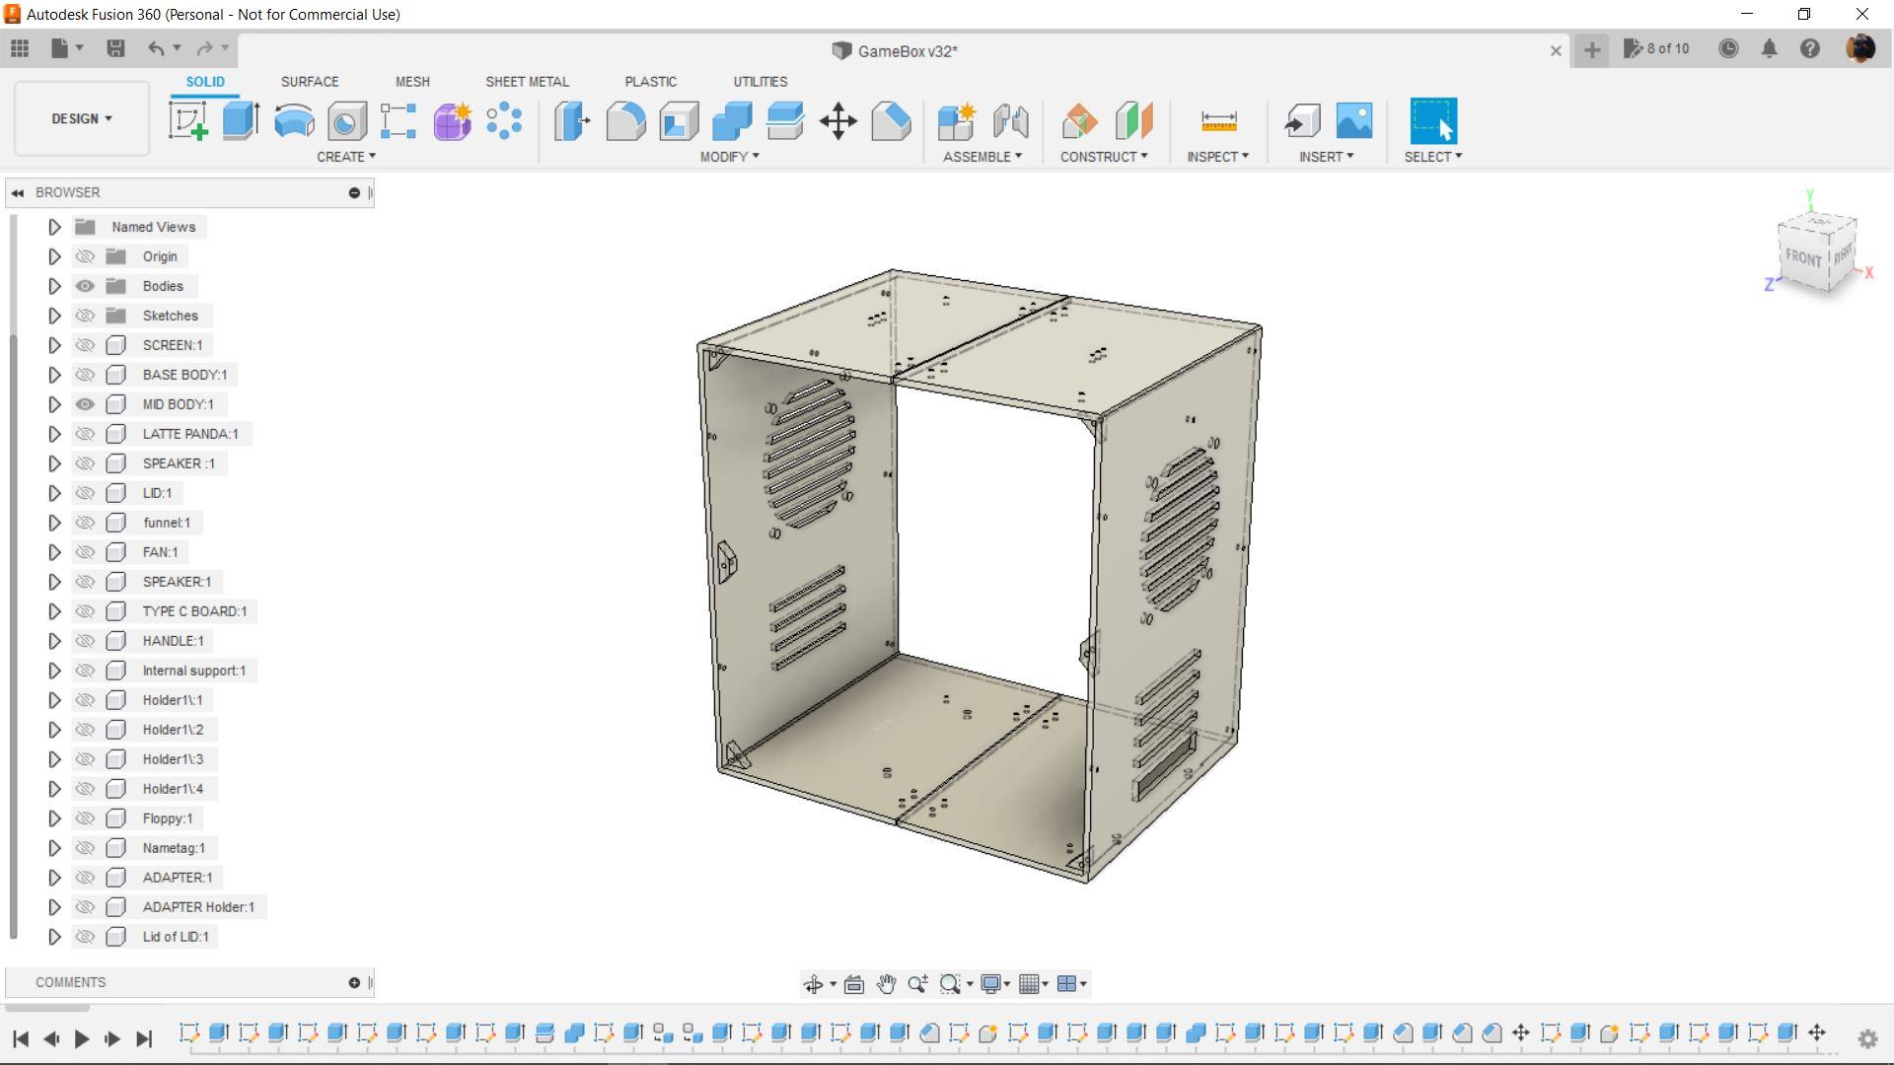This screenshot has height=1065, width=1894.
Task: Switch to the SHEET METAL tab
Action: [x=527, y=82]
